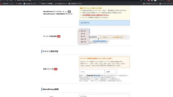Click the 16,500円 price text

93,37
